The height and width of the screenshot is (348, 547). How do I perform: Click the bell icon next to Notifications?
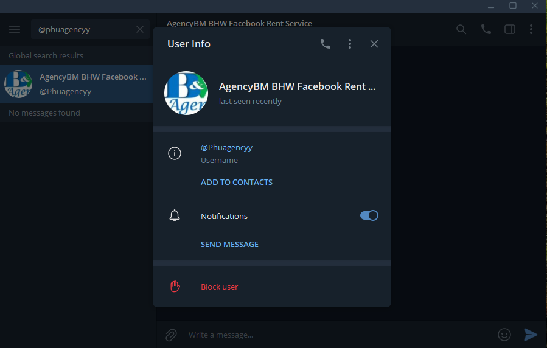175,216
